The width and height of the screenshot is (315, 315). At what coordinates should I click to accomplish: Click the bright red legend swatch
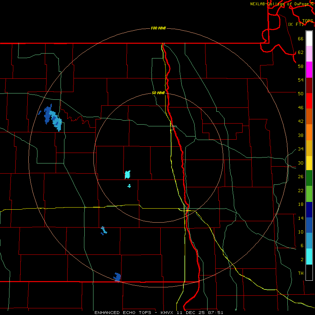coord(309,101)
